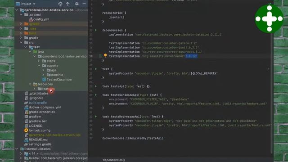Click the rest-assured testImplementation line
The width and height of the screenshot is (288, 162).
[x=156, y=52]
